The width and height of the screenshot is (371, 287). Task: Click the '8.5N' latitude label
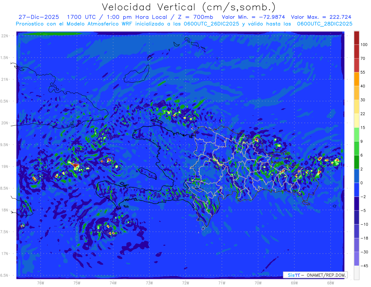[x=5, y=188]
